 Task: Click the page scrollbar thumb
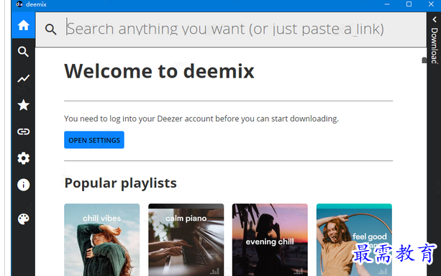(424, 60)
